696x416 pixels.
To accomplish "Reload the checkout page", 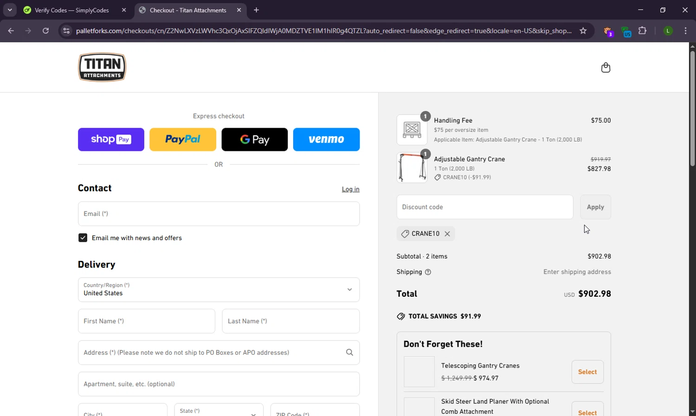I will [x=45, y=31].
